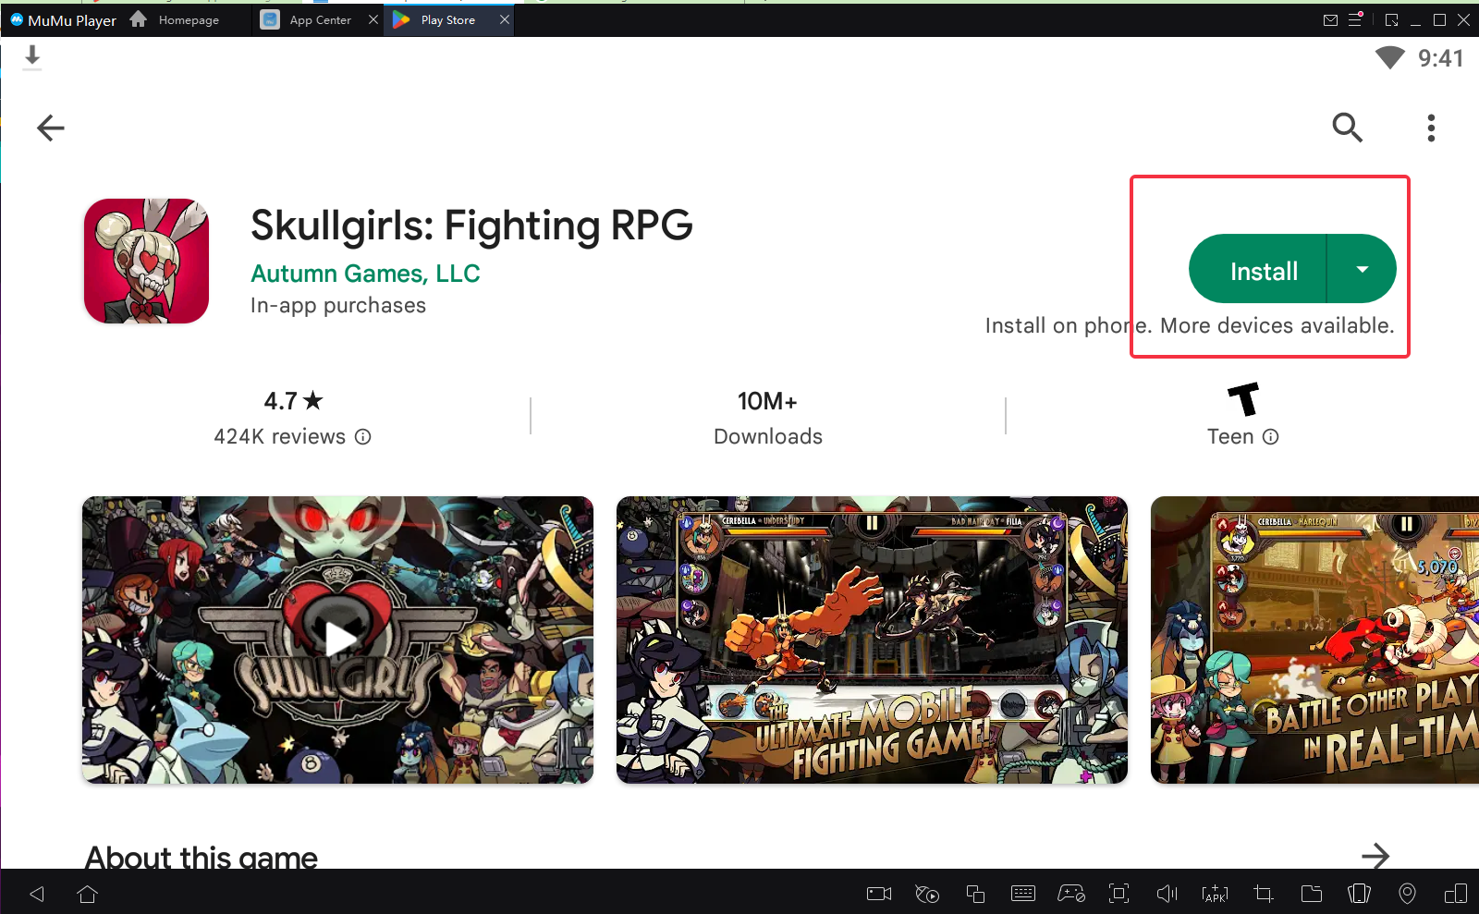Open the MuMu menu list icon
The height and width of the screenshot is (914, 1479).
point(1355,19)
